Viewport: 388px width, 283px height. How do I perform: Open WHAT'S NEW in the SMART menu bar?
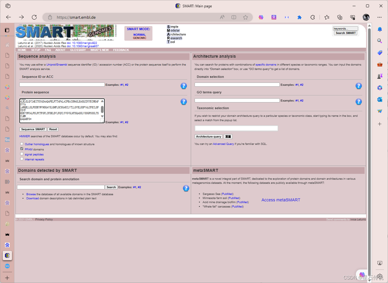point(99,50)
